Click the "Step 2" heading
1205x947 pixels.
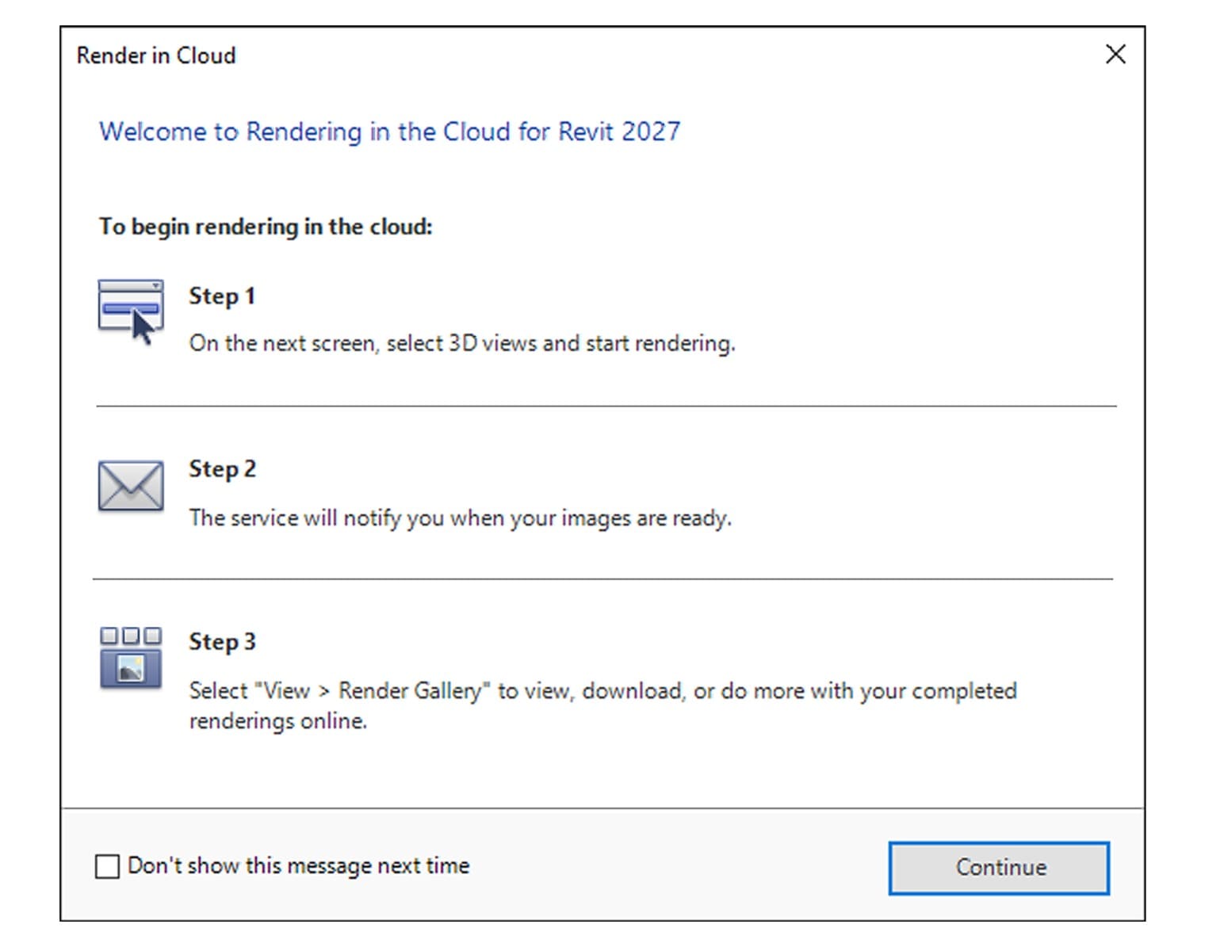[x=222, y=469]
